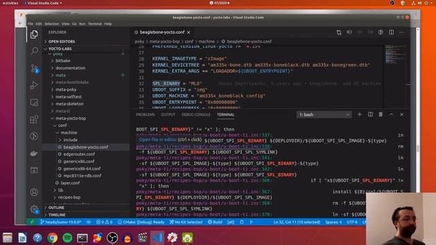Switch to the PROBLEMS panel tab

coord(145,114)
